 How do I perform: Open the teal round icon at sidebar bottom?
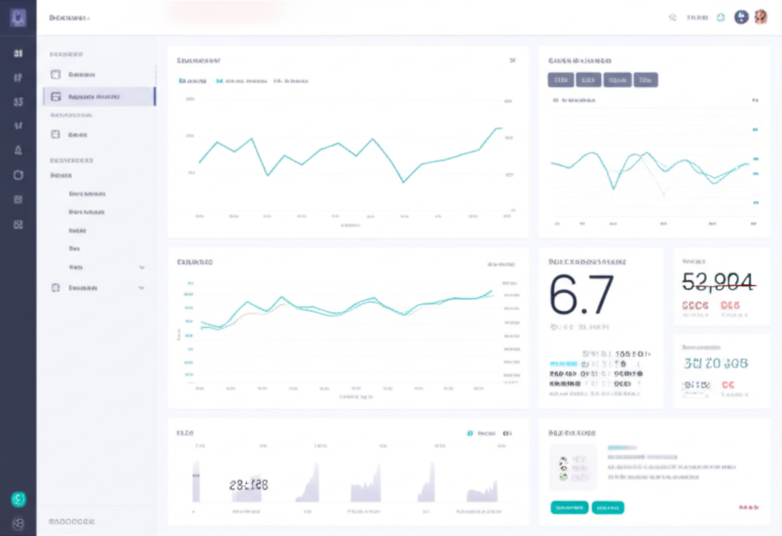[18, 499]
